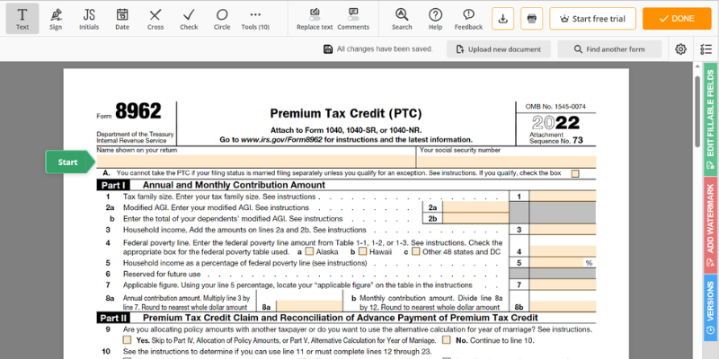Select the Sign tool

pyautogui.click(x=56, y=18)
